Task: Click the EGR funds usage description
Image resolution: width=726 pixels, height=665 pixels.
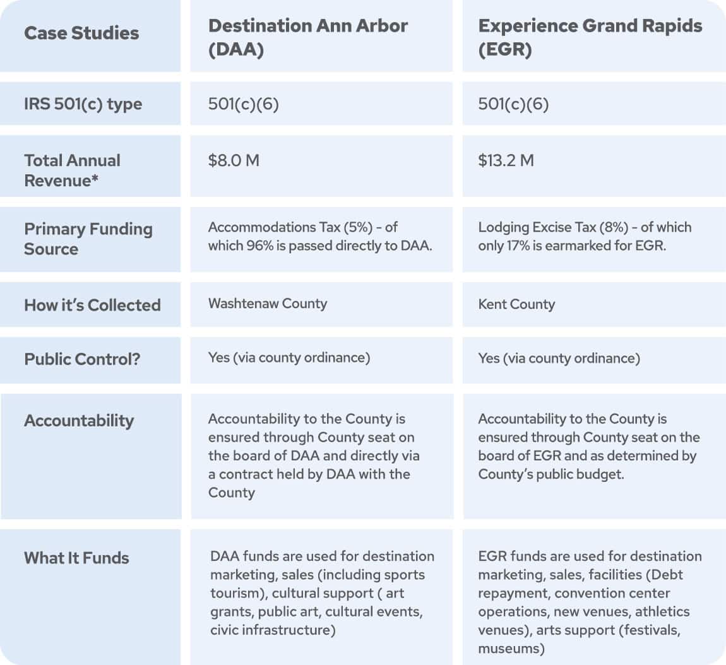Action: pos(590,603)
